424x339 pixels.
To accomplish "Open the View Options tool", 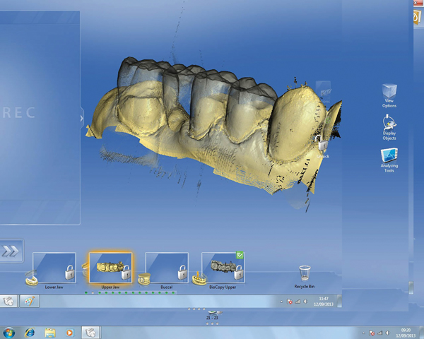I will 389,94.
